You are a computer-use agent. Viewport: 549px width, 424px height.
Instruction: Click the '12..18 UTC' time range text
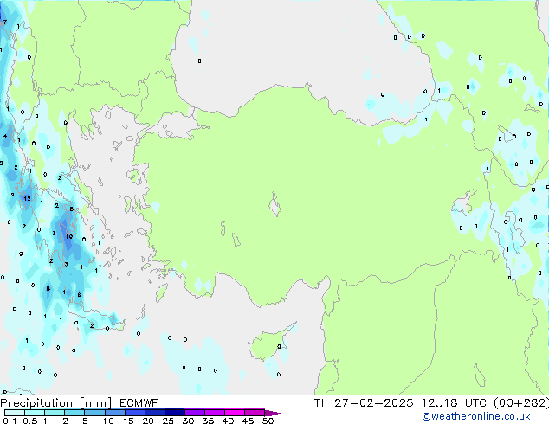pos(454,403)
